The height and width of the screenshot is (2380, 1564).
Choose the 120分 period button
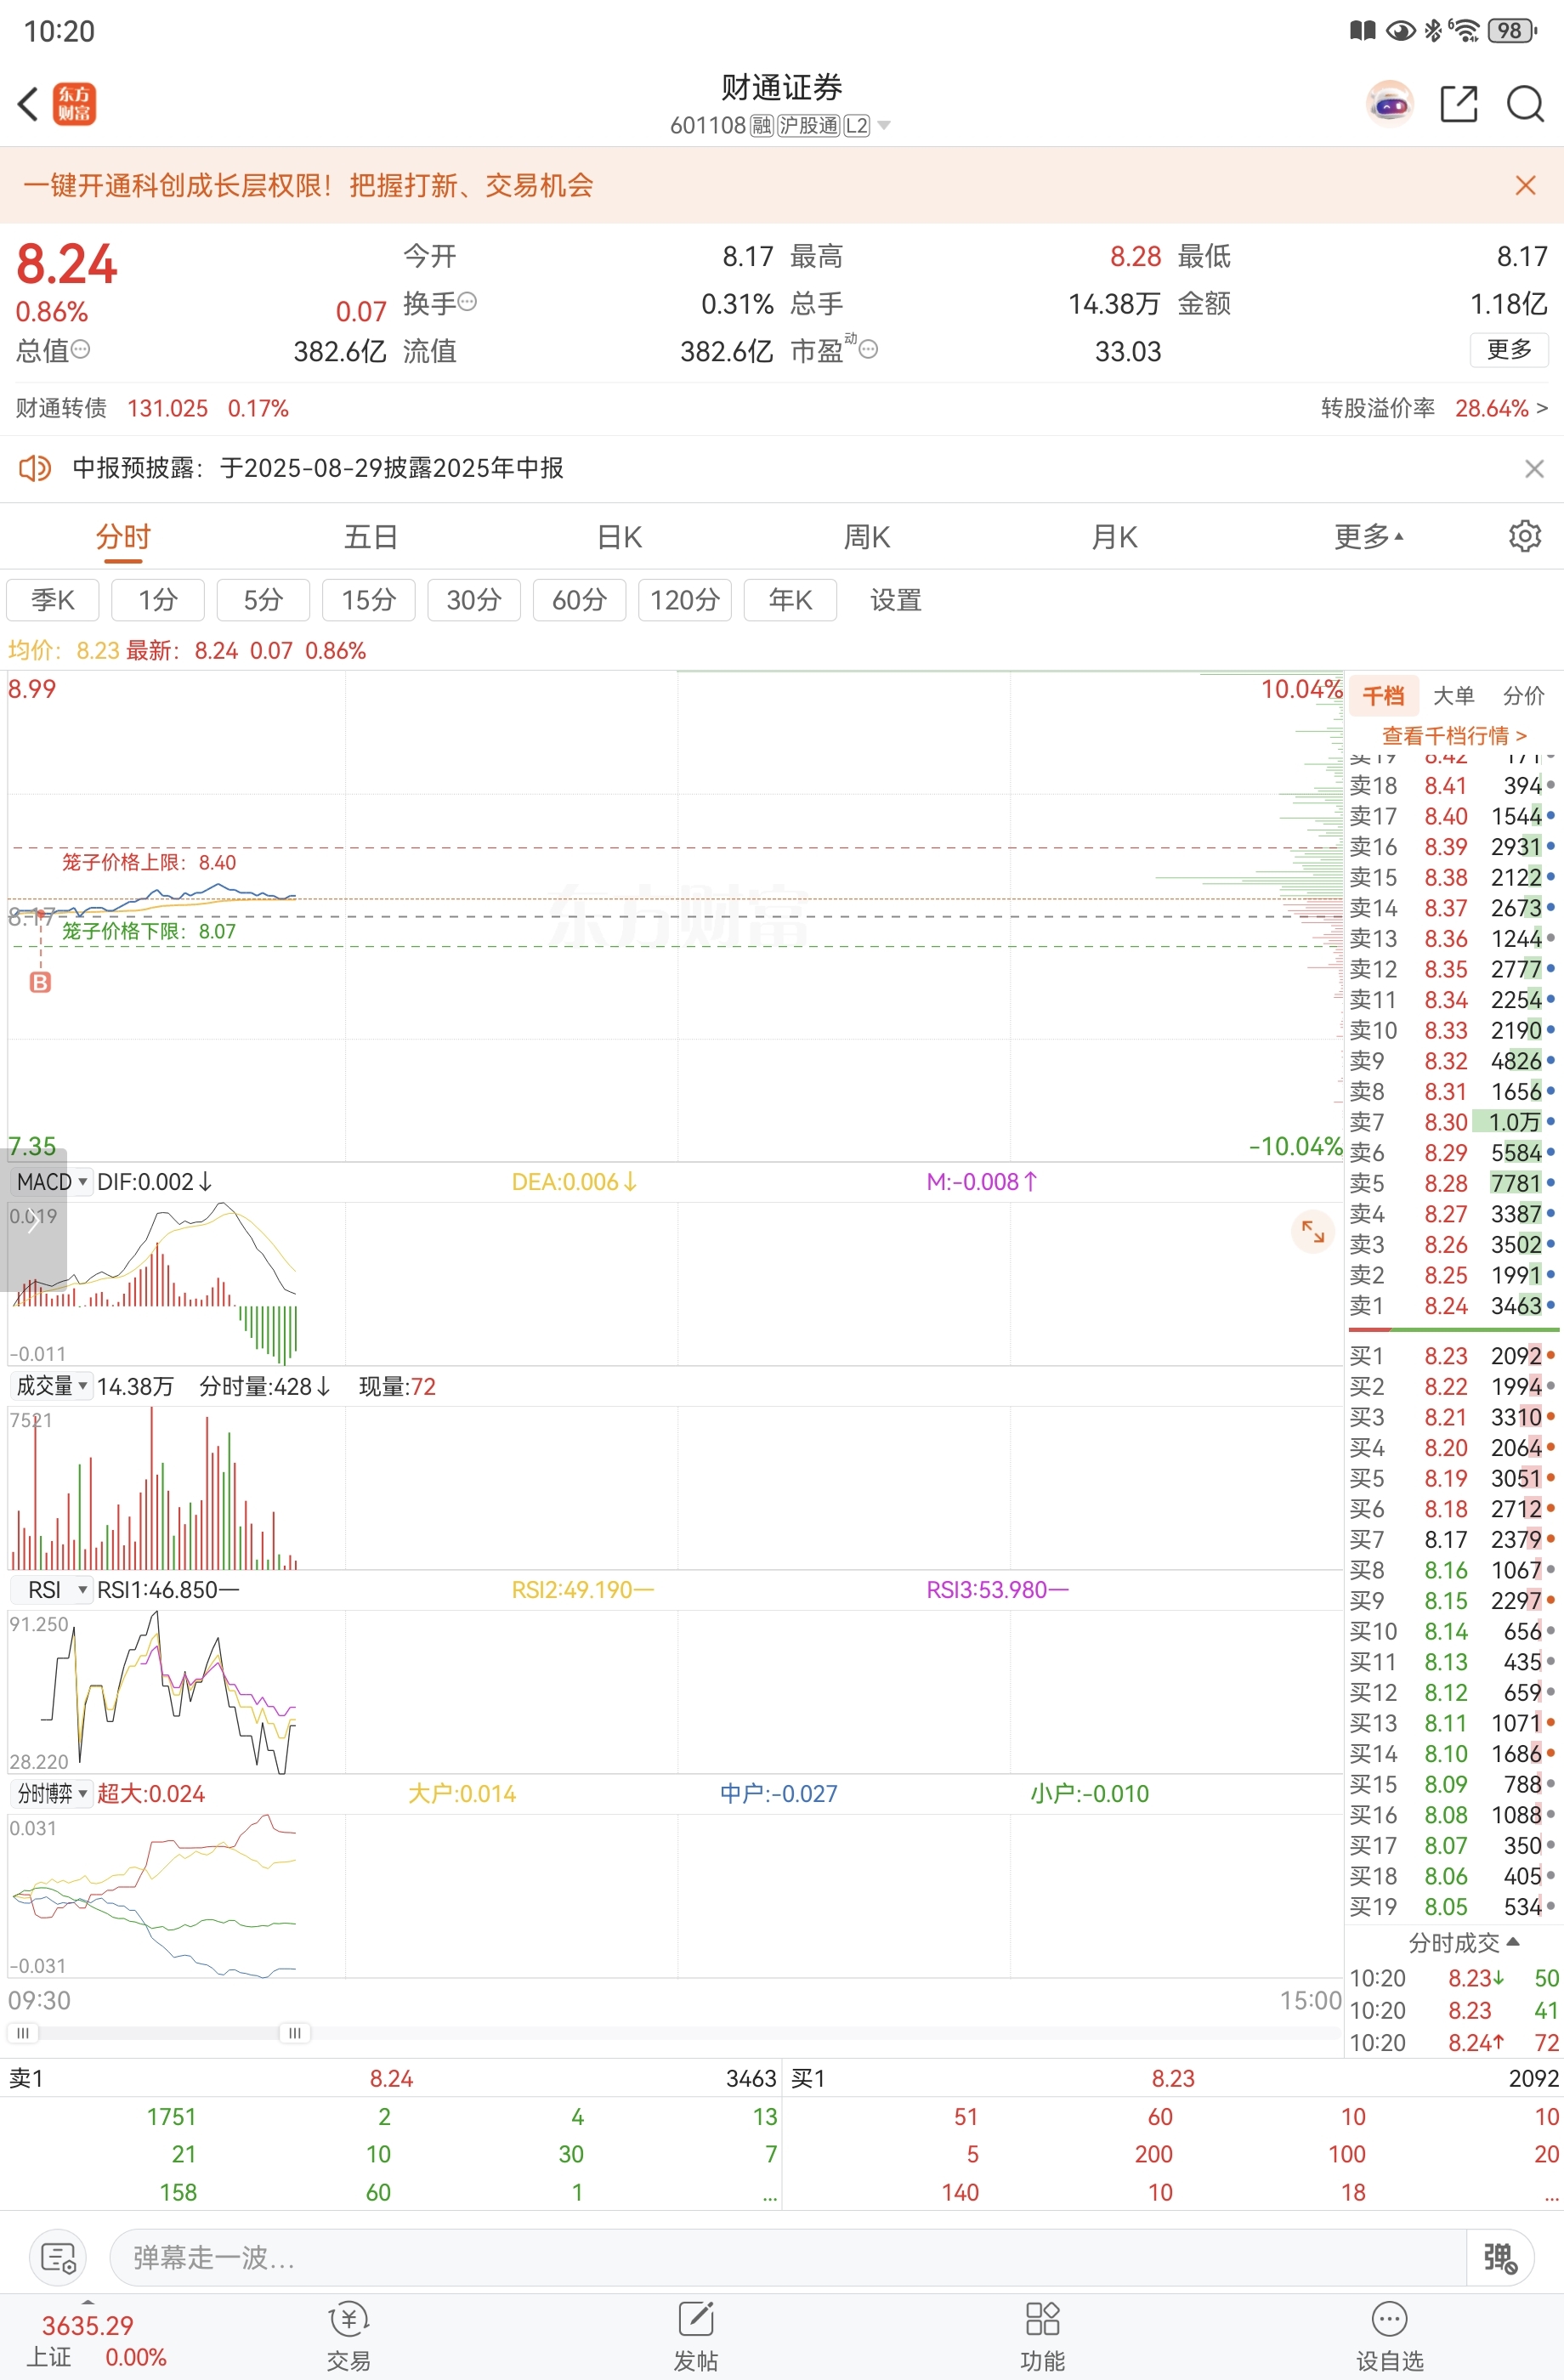point(685,600)
